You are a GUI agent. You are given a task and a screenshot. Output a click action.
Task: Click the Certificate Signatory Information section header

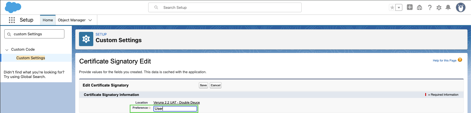[x=111, y=94]
